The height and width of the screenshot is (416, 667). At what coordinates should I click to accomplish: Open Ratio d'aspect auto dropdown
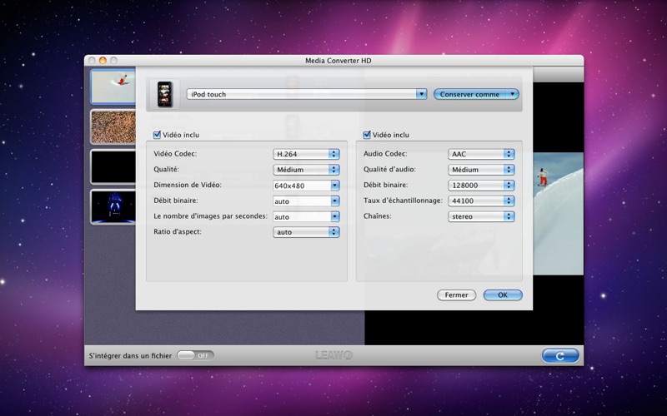click(x=306, y=232)
